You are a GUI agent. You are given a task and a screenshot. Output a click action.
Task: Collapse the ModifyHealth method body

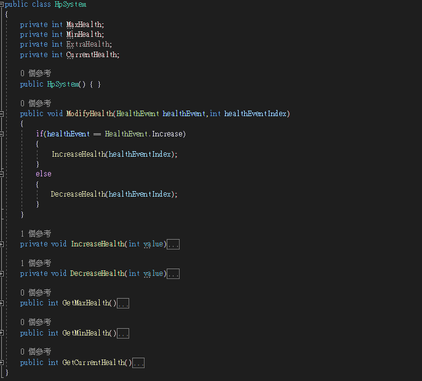(x=2, y=114)
